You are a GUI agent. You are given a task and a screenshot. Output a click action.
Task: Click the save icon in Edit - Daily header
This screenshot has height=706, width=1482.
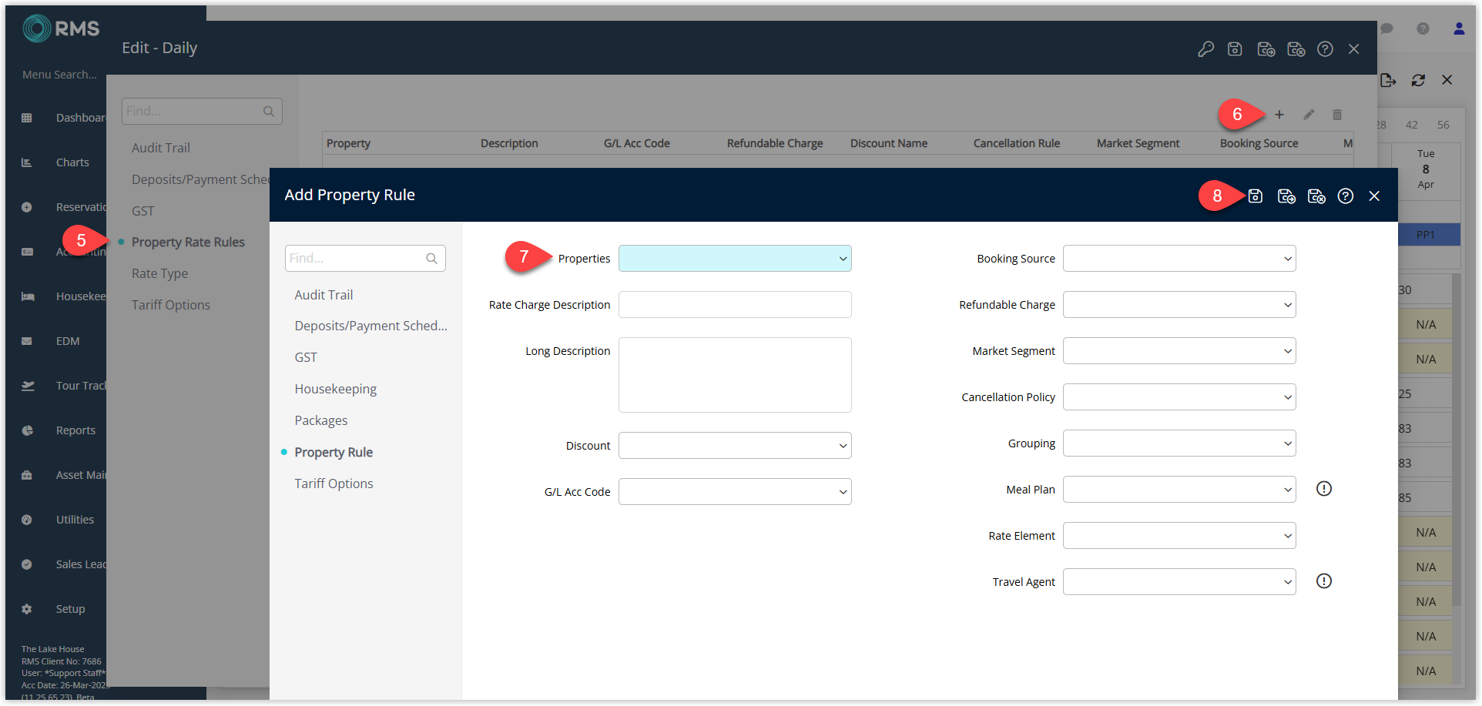pos(1235,49)
